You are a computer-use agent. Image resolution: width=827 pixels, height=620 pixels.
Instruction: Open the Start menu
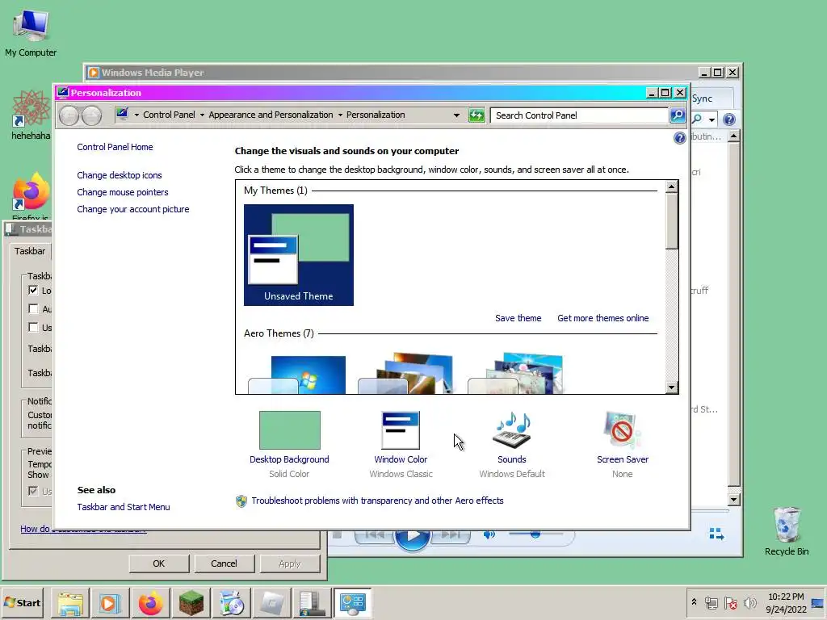[22, 602]
